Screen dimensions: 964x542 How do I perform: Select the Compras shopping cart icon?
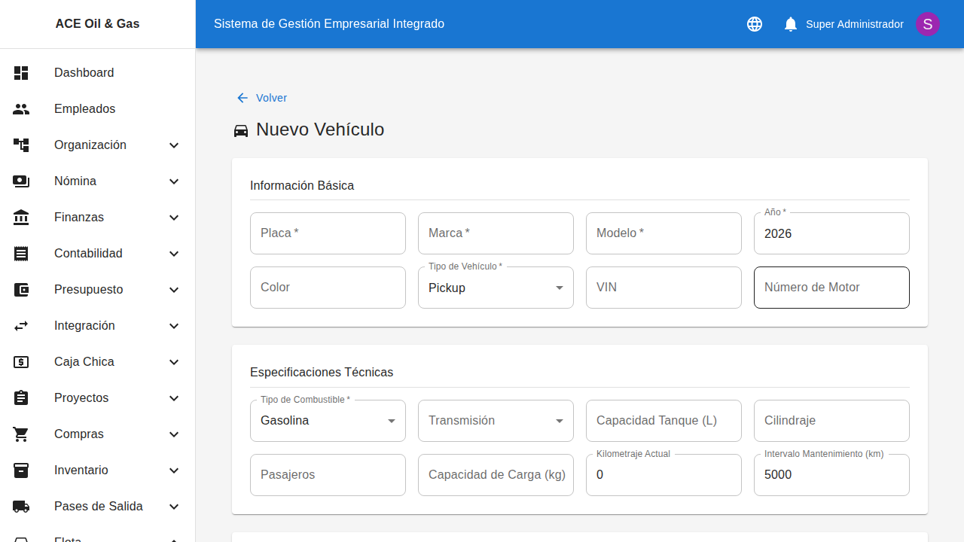point(21,434)
